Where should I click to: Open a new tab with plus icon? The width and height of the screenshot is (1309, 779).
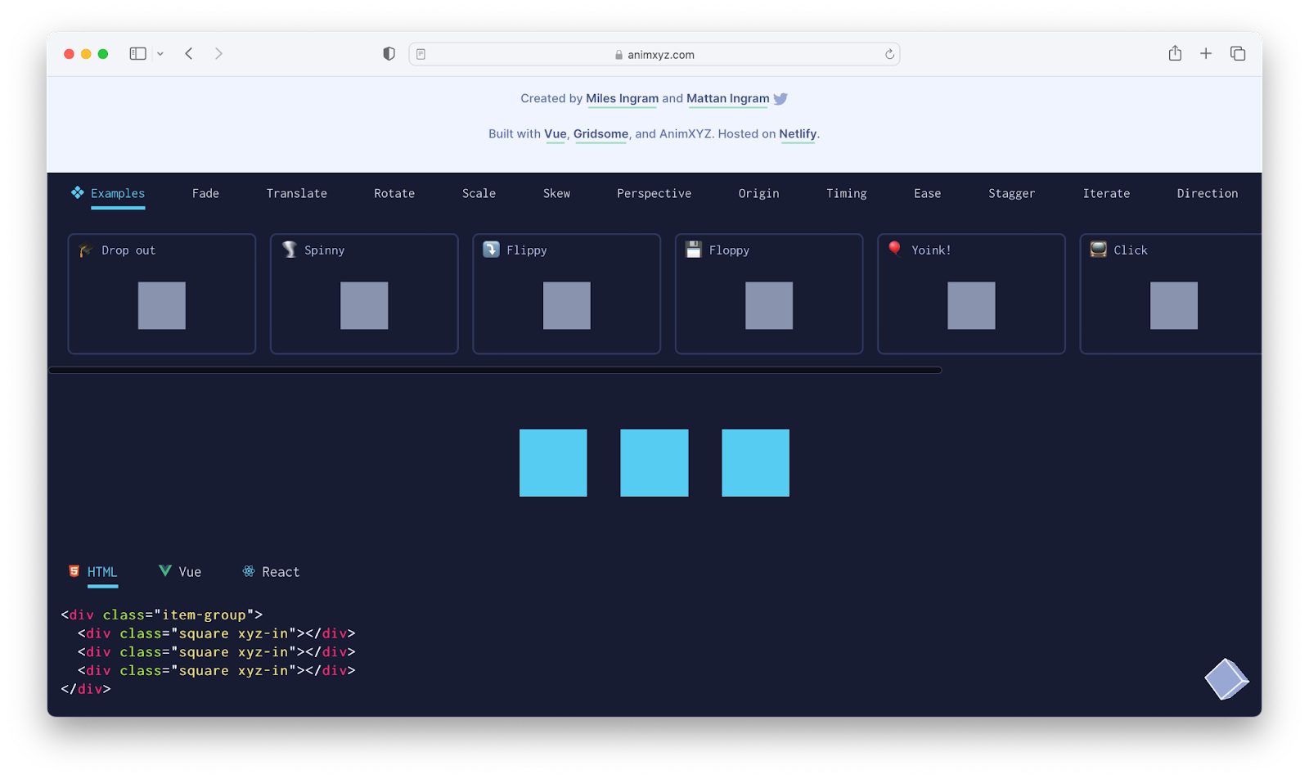click(x=1206, y=54)
